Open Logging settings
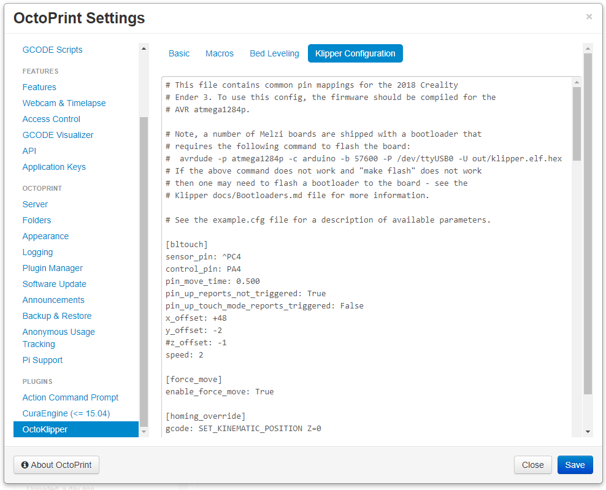 (x=37, y=252)
